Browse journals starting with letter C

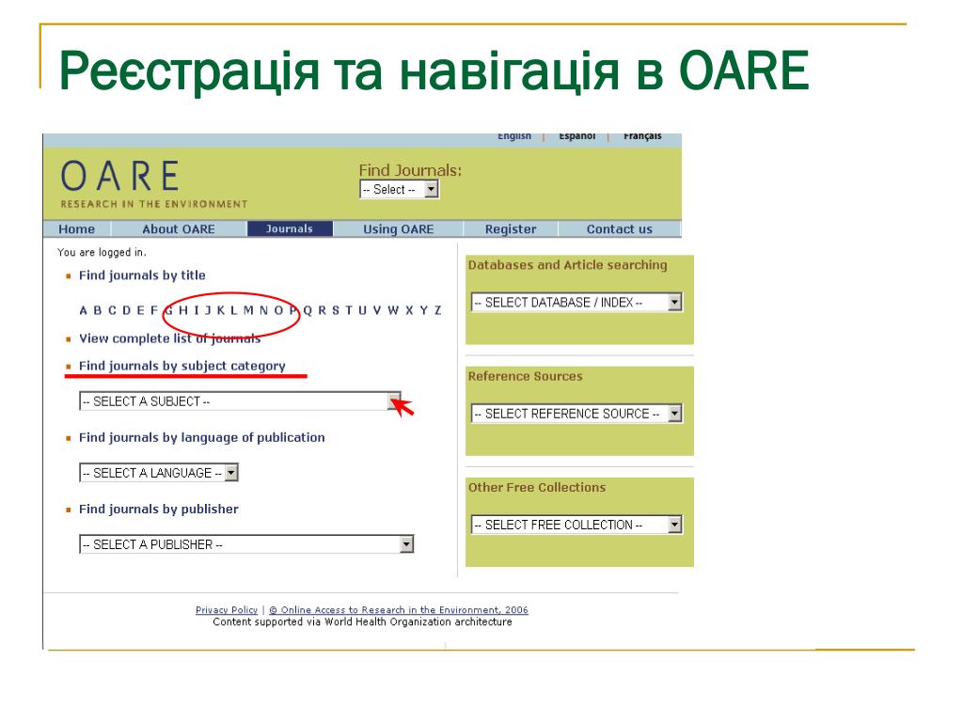[112, 310]
